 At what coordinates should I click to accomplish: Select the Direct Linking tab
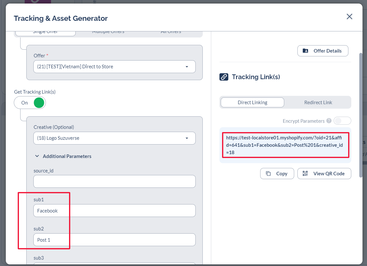pos(252,103)
